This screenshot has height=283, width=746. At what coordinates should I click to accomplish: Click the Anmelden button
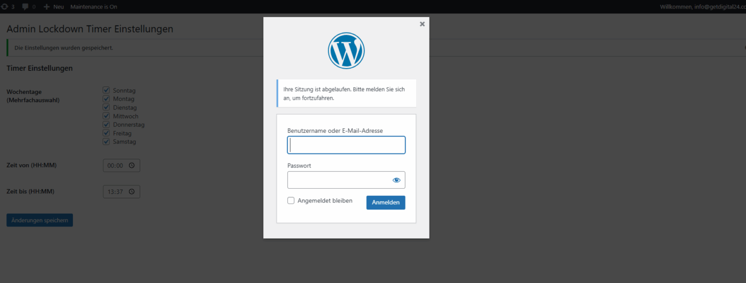click(386, 203)
